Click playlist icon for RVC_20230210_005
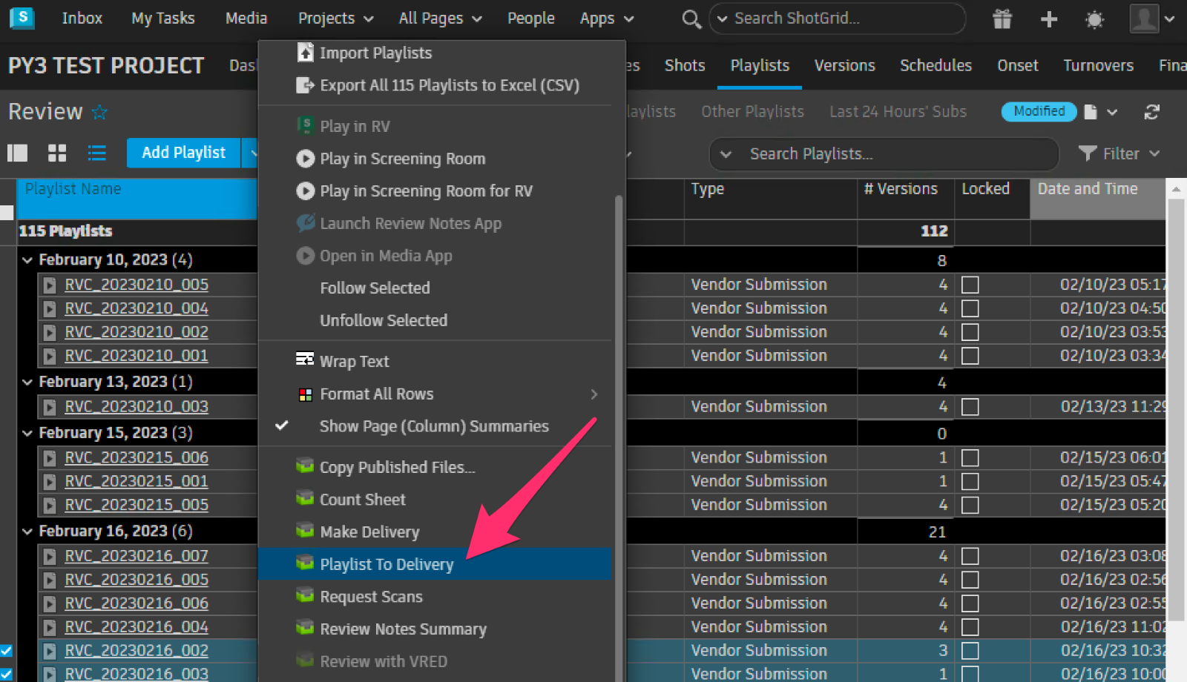 tap(50, 285)
